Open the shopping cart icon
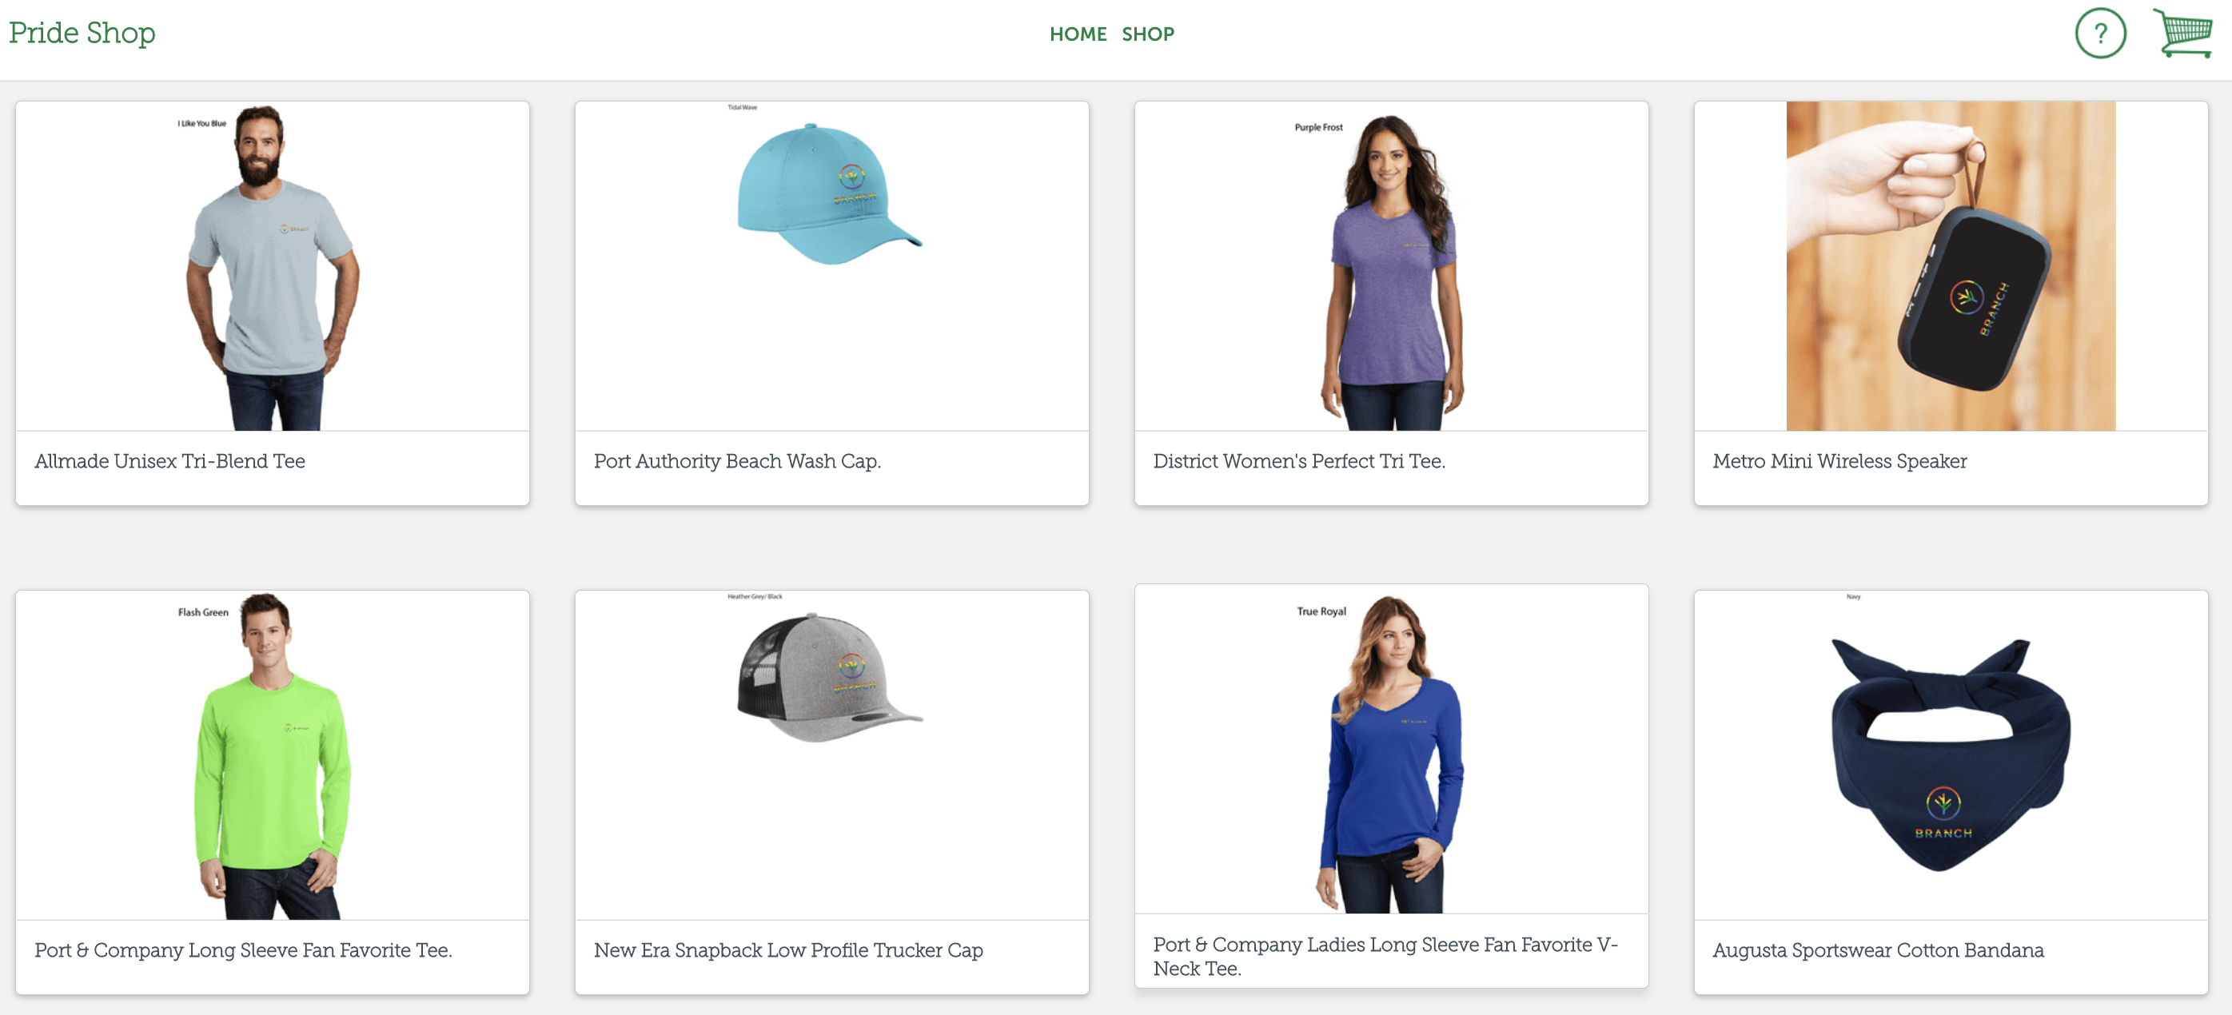Image resolution: width=2232 pixels, height=1015 pixels. (x=2182, y=34)
